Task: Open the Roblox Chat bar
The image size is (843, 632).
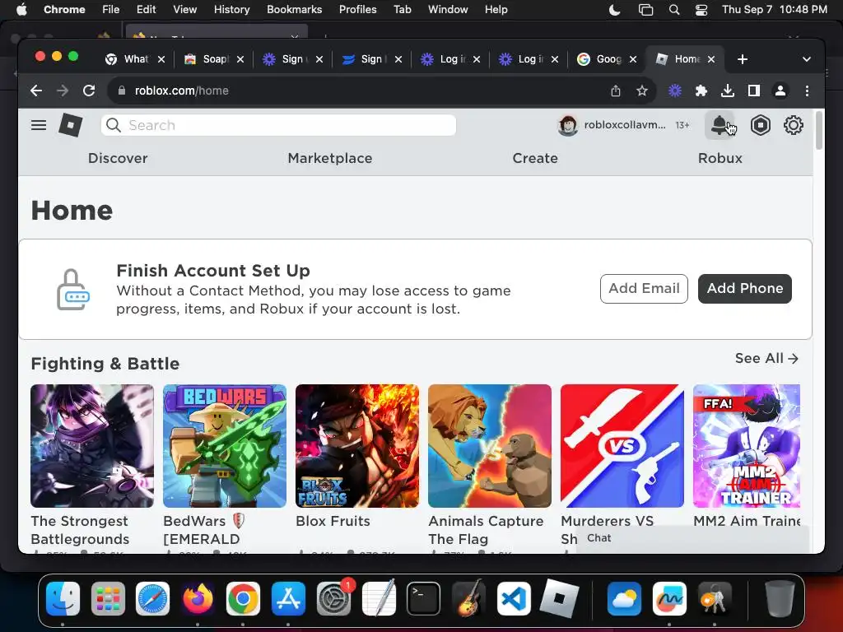Action: (x=693, y=538)
